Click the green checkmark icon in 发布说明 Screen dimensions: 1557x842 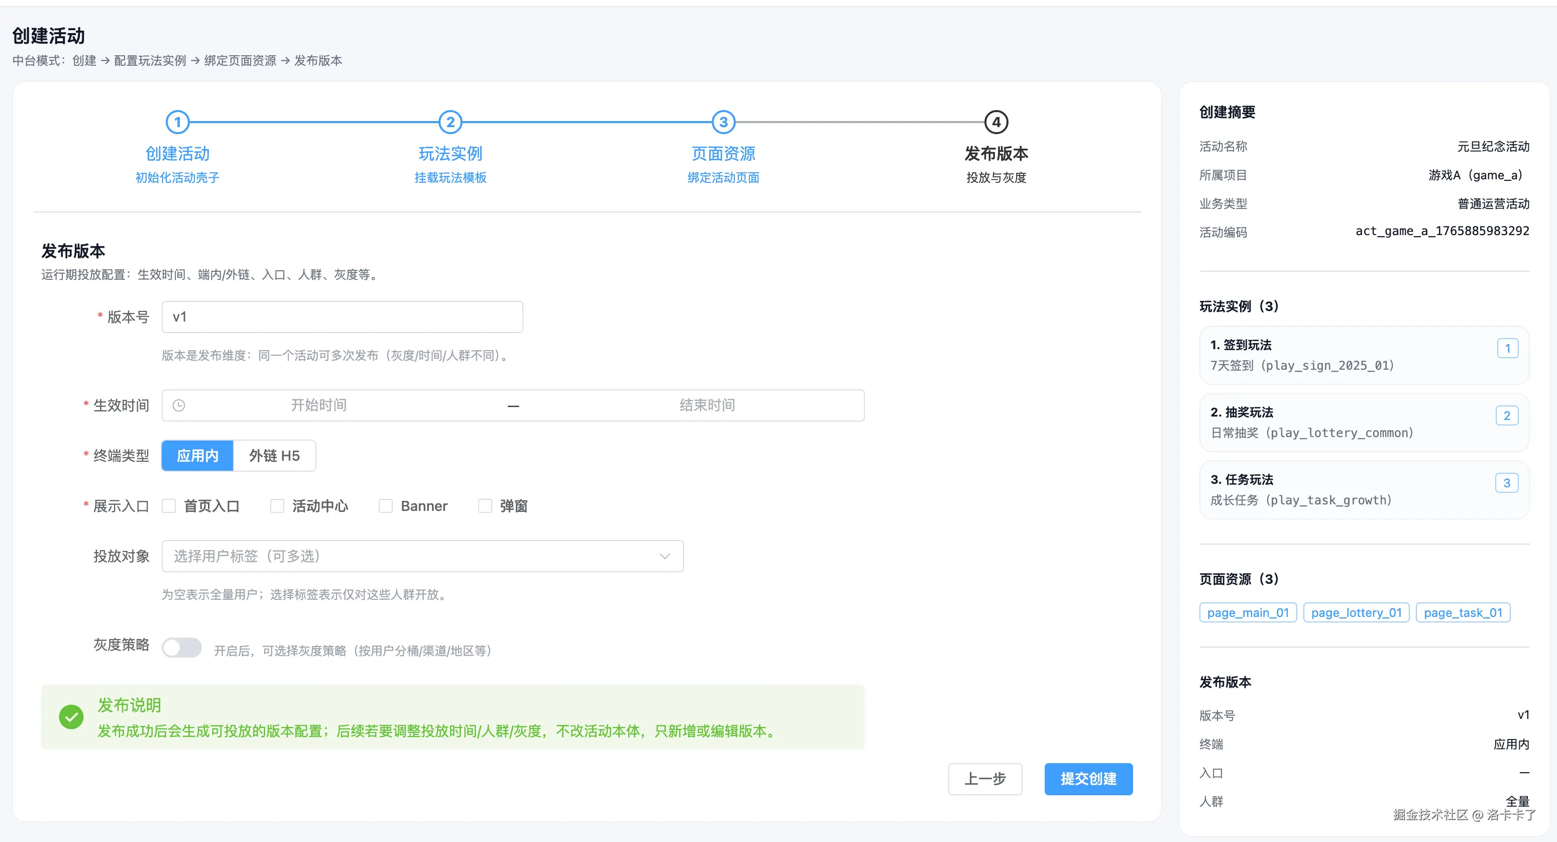click(71, 717)
